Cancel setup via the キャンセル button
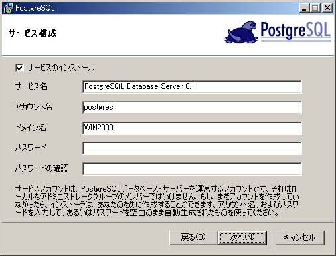The height and width of the screenshot is (256, 336). [299, 238]
